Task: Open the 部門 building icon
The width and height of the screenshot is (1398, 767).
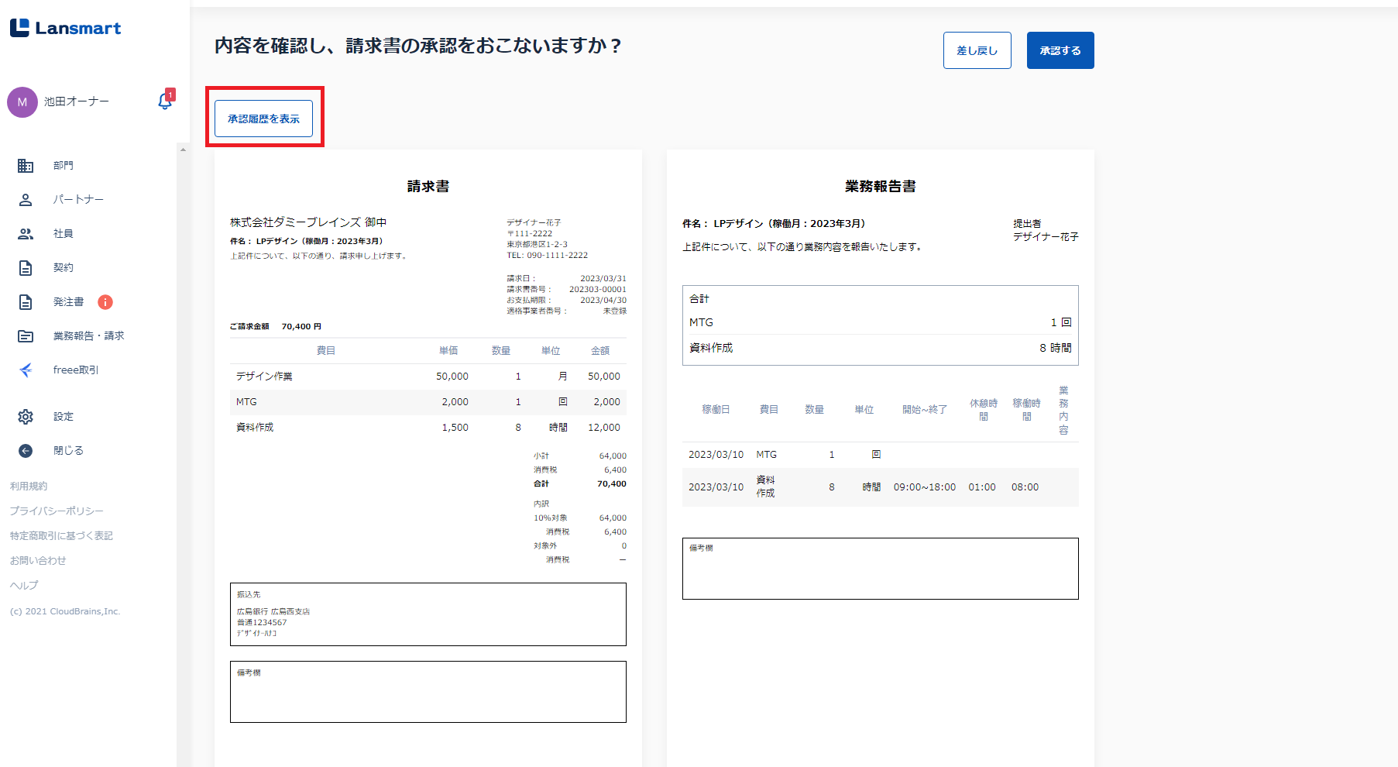Action: [26, 166]
